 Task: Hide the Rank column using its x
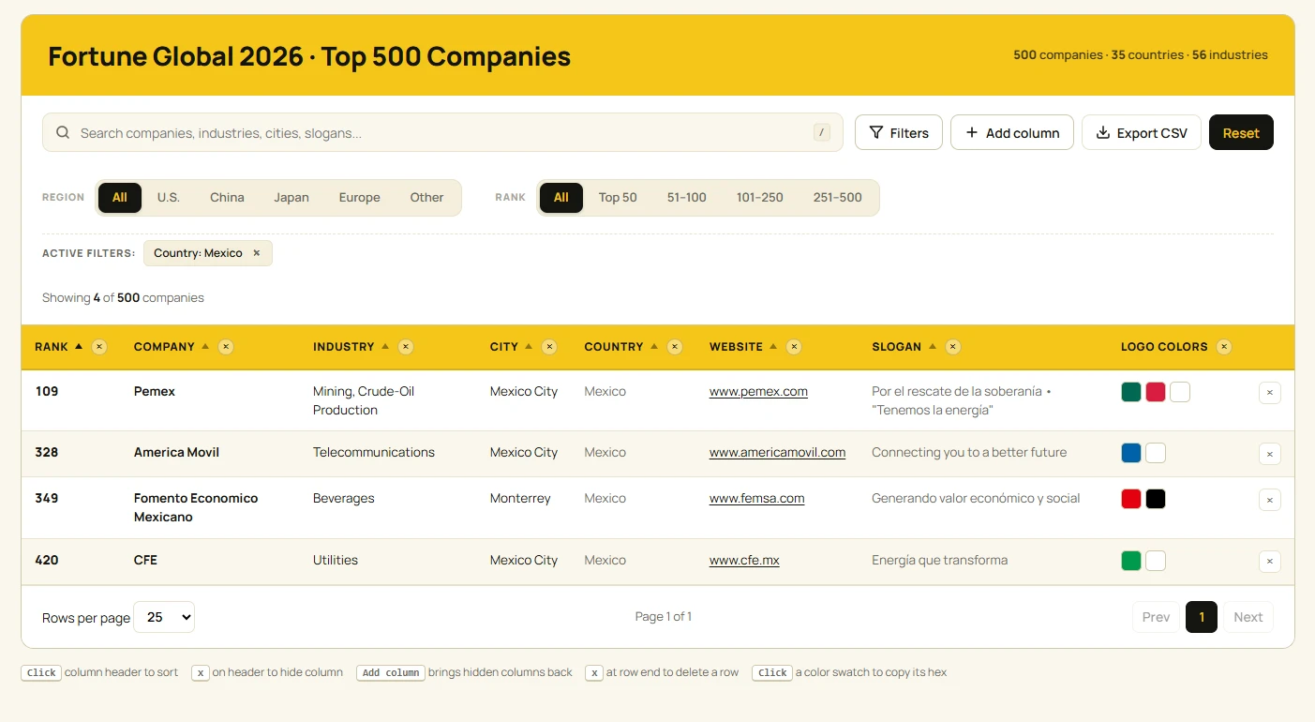click(99, 347)
